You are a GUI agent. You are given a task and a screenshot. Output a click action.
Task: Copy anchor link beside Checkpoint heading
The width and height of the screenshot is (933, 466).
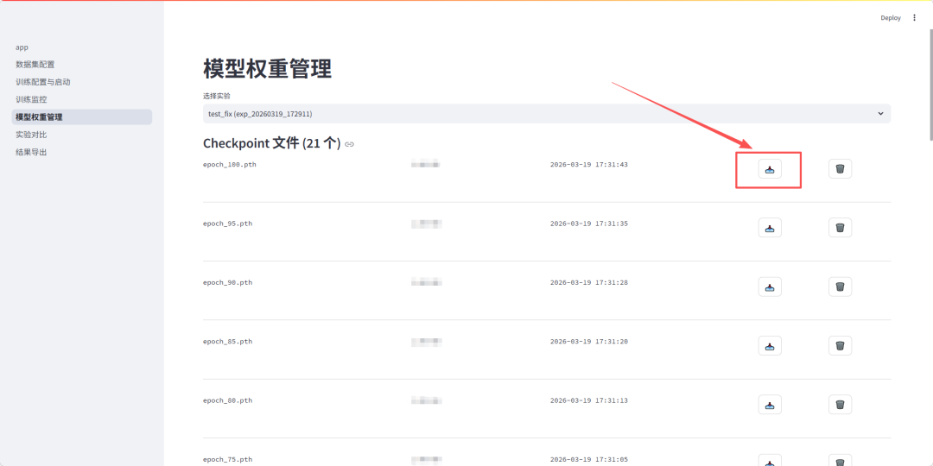point(349,144)
